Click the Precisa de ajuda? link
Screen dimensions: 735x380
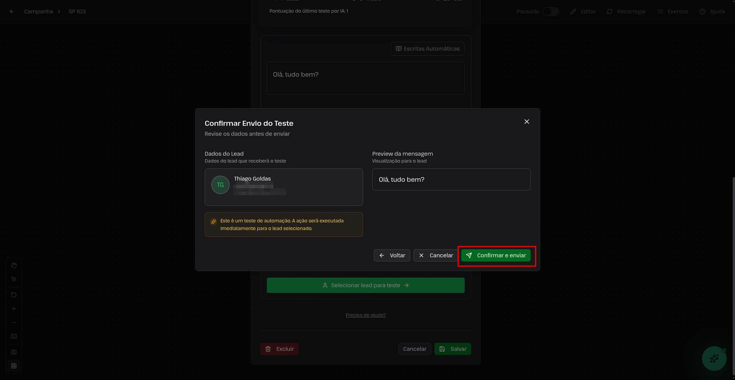[x=365, y=315]
